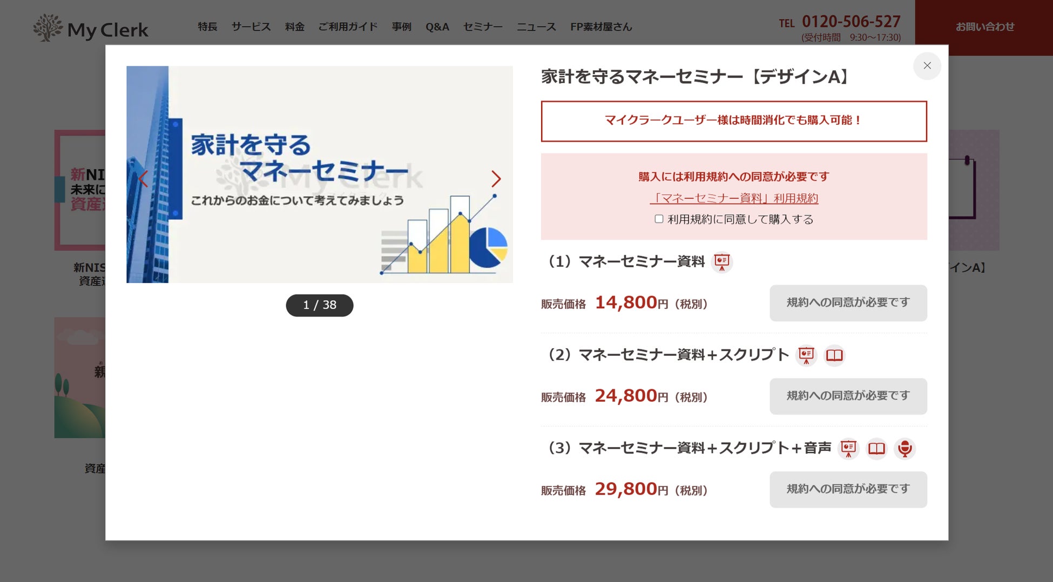Click the 新NISA thumbnail behind the modal
The height and width of the screenshot is (582, 1053).
pyautogui.click(x=80, y=190)
